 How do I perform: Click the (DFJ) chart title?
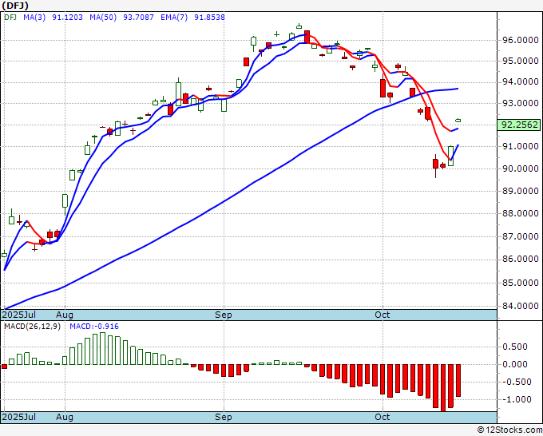coord(15,6)
